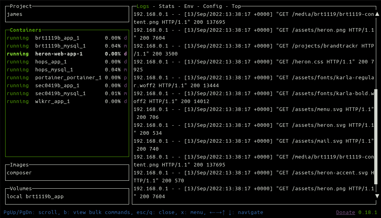Select the hops_app_1 container
The width and height of the screenshot is (381, 218).
[x=67, y=62]
